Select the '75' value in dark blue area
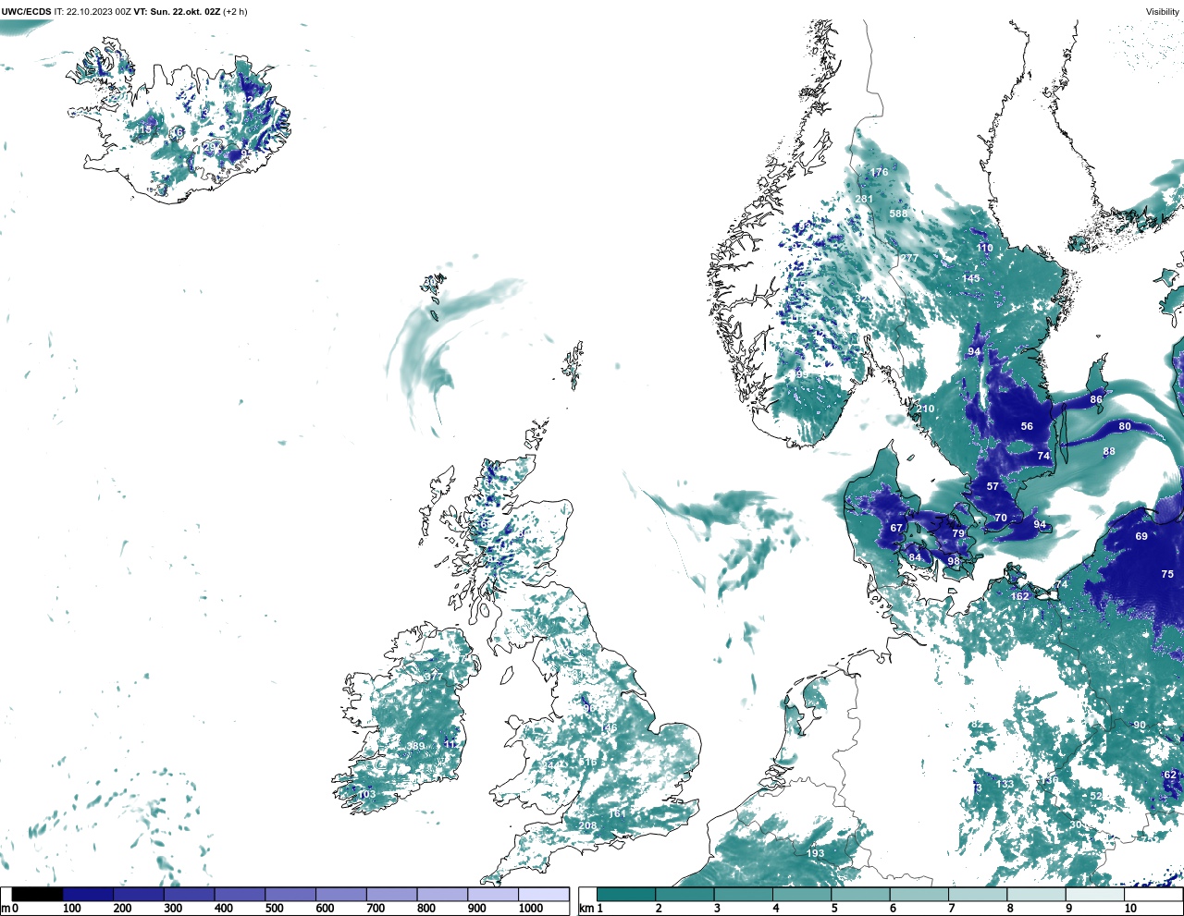The image size is (1184, 916). pos(1167,574)
